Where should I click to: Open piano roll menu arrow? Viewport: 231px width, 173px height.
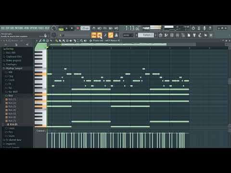37,41
